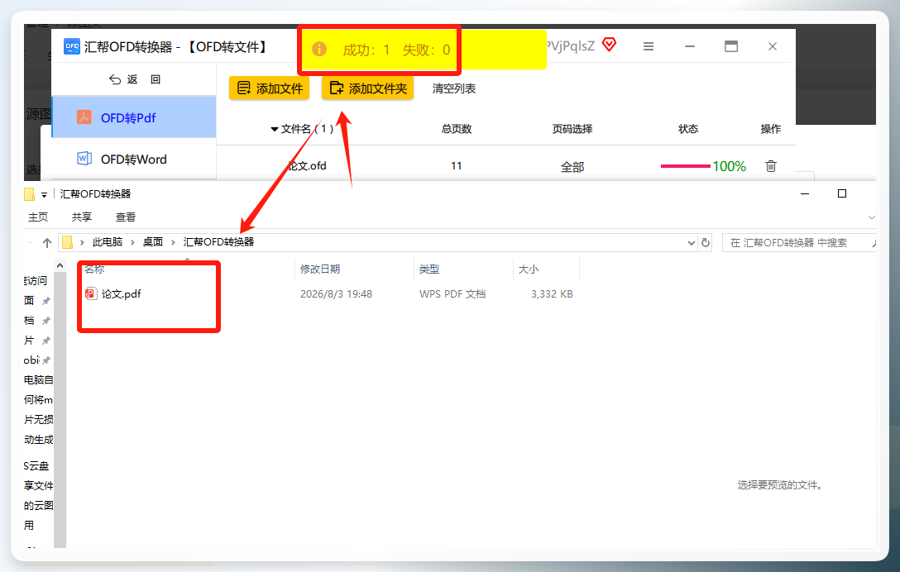Screen dimensions: 900x572
Task: Click the search box 在 汇帮OFD转换器 中搜索
Action: click(797, 243)
